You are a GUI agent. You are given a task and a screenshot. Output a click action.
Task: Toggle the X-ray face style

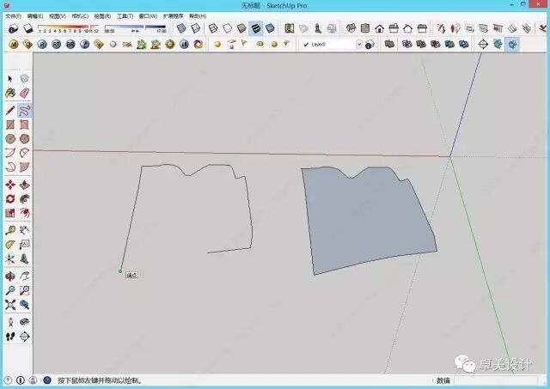181,28
